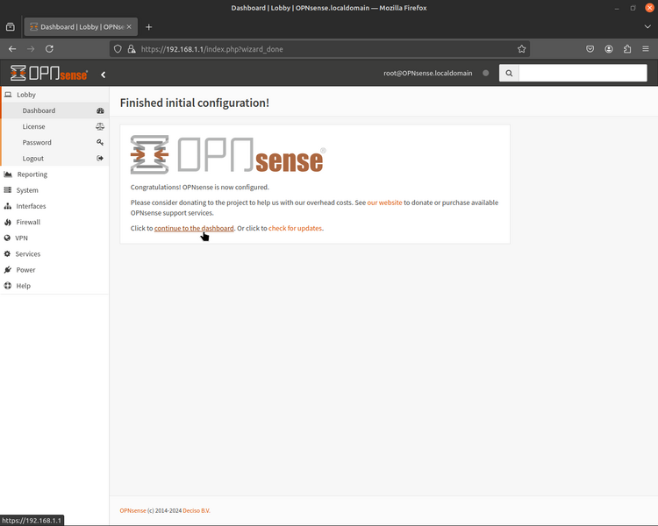Click the padlock site security icon
This screenshot has width=658, height=526.
click(x=132, y=49)
